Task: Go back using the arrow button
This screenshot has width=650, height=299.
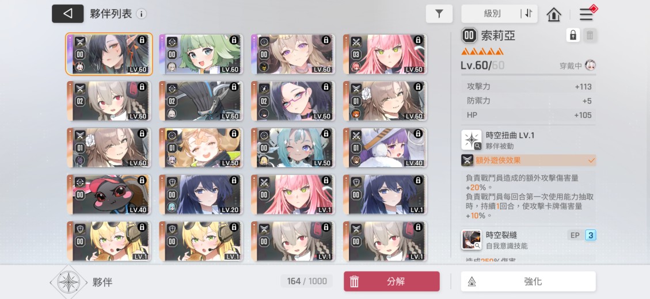Action: [67, 14]
